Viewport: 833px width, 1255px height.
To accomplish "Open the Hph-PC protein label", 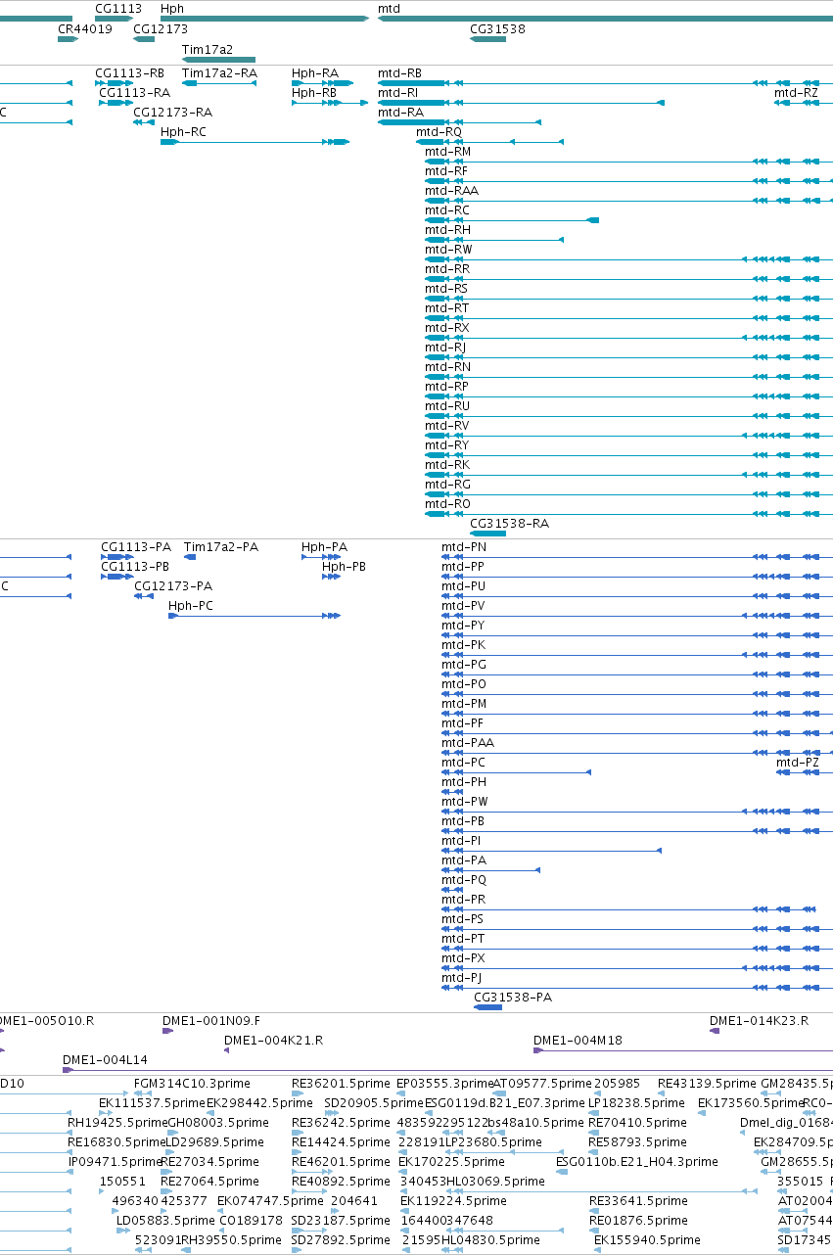I will coord(191,606).
